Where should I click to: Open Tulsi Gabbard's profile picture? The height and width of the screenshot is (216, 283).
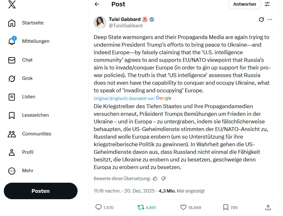click(100, 22)
